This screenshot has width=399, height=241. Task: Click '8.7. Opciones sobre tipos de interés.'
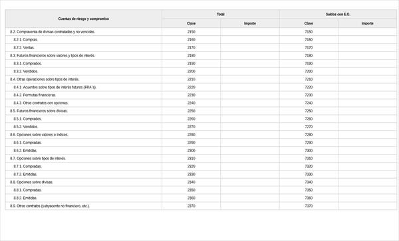coord(38,159)
